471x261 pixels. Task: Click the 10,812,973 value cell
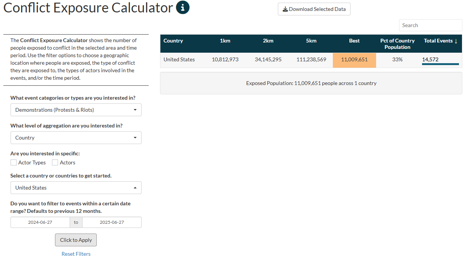(x=225, y=59)
